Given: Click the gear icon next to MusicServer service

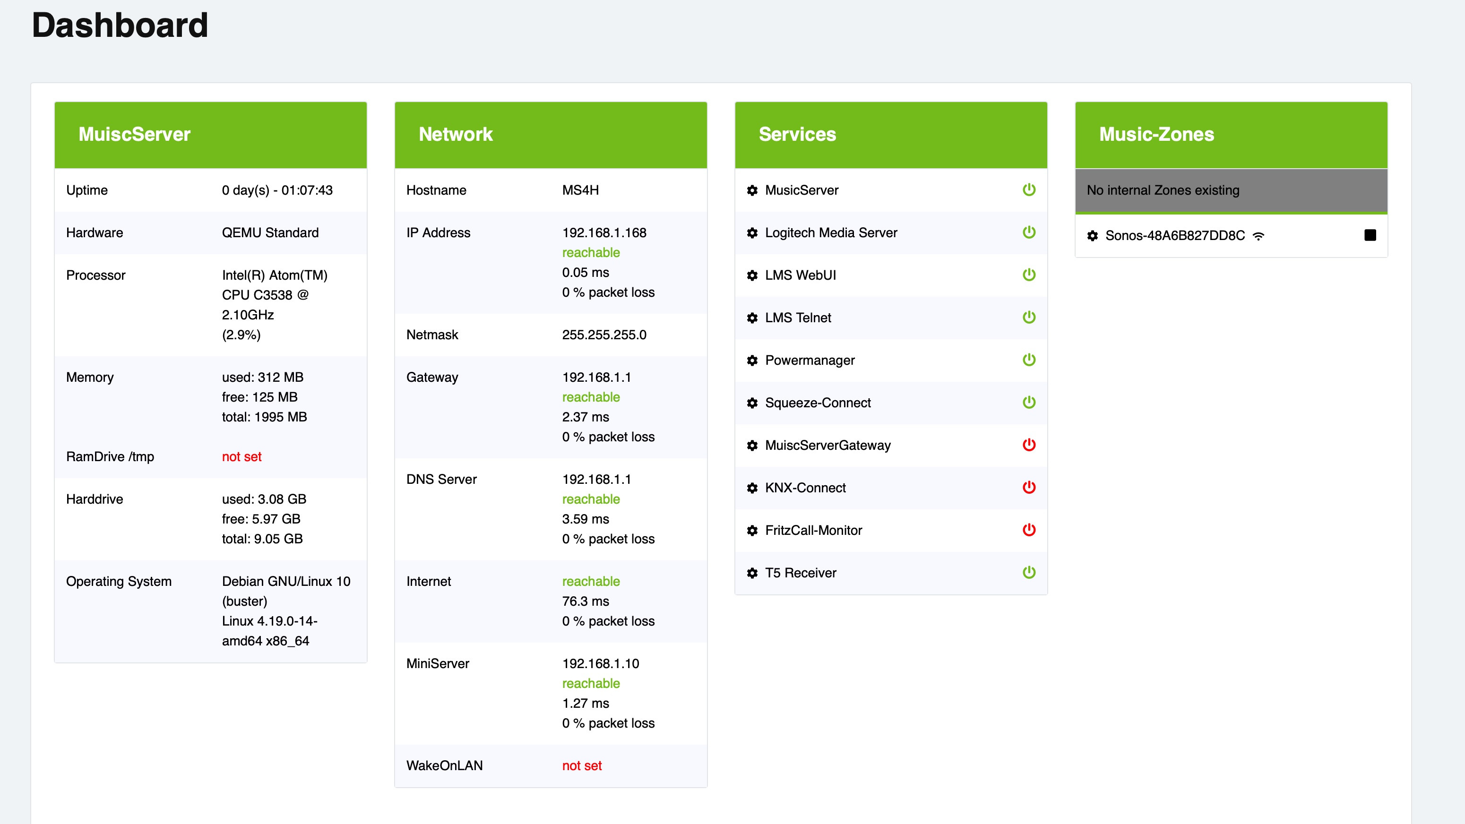Looking at the screenshot, I should (x=752, y=190).
